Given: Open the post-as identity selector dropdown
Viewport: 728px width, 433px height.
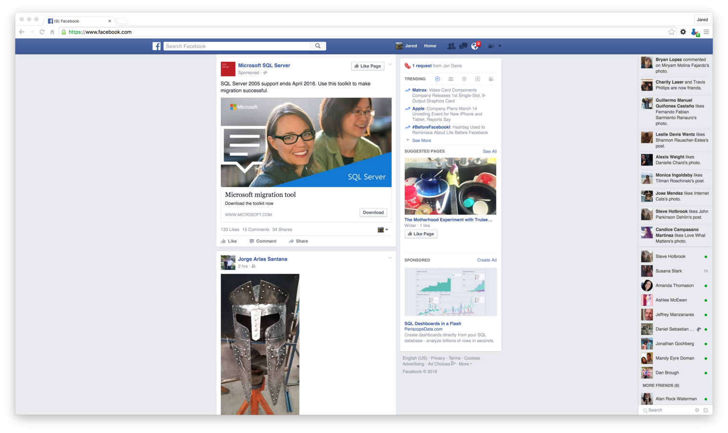Looking at the screenshot, I should point(383,230).
